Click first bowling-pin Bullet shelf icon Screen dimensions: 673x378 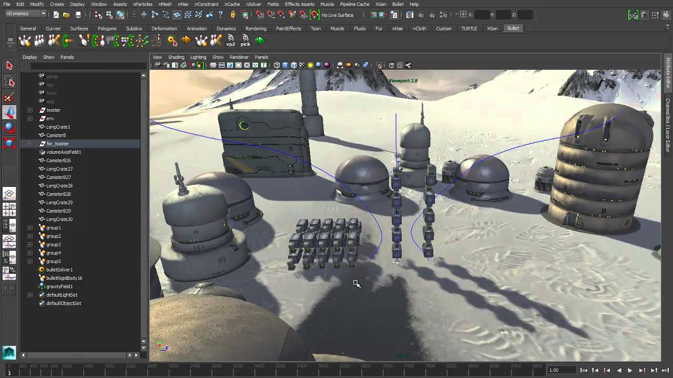[25, 40]
